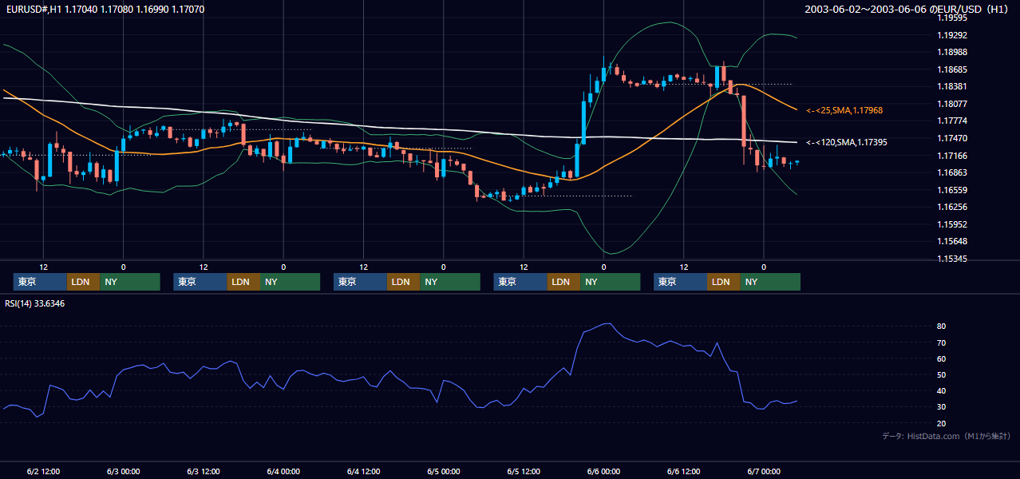Click the '6/4 00:00' date axis label
This screenshot has width=1020, height=479.
[x=283, y=471]
